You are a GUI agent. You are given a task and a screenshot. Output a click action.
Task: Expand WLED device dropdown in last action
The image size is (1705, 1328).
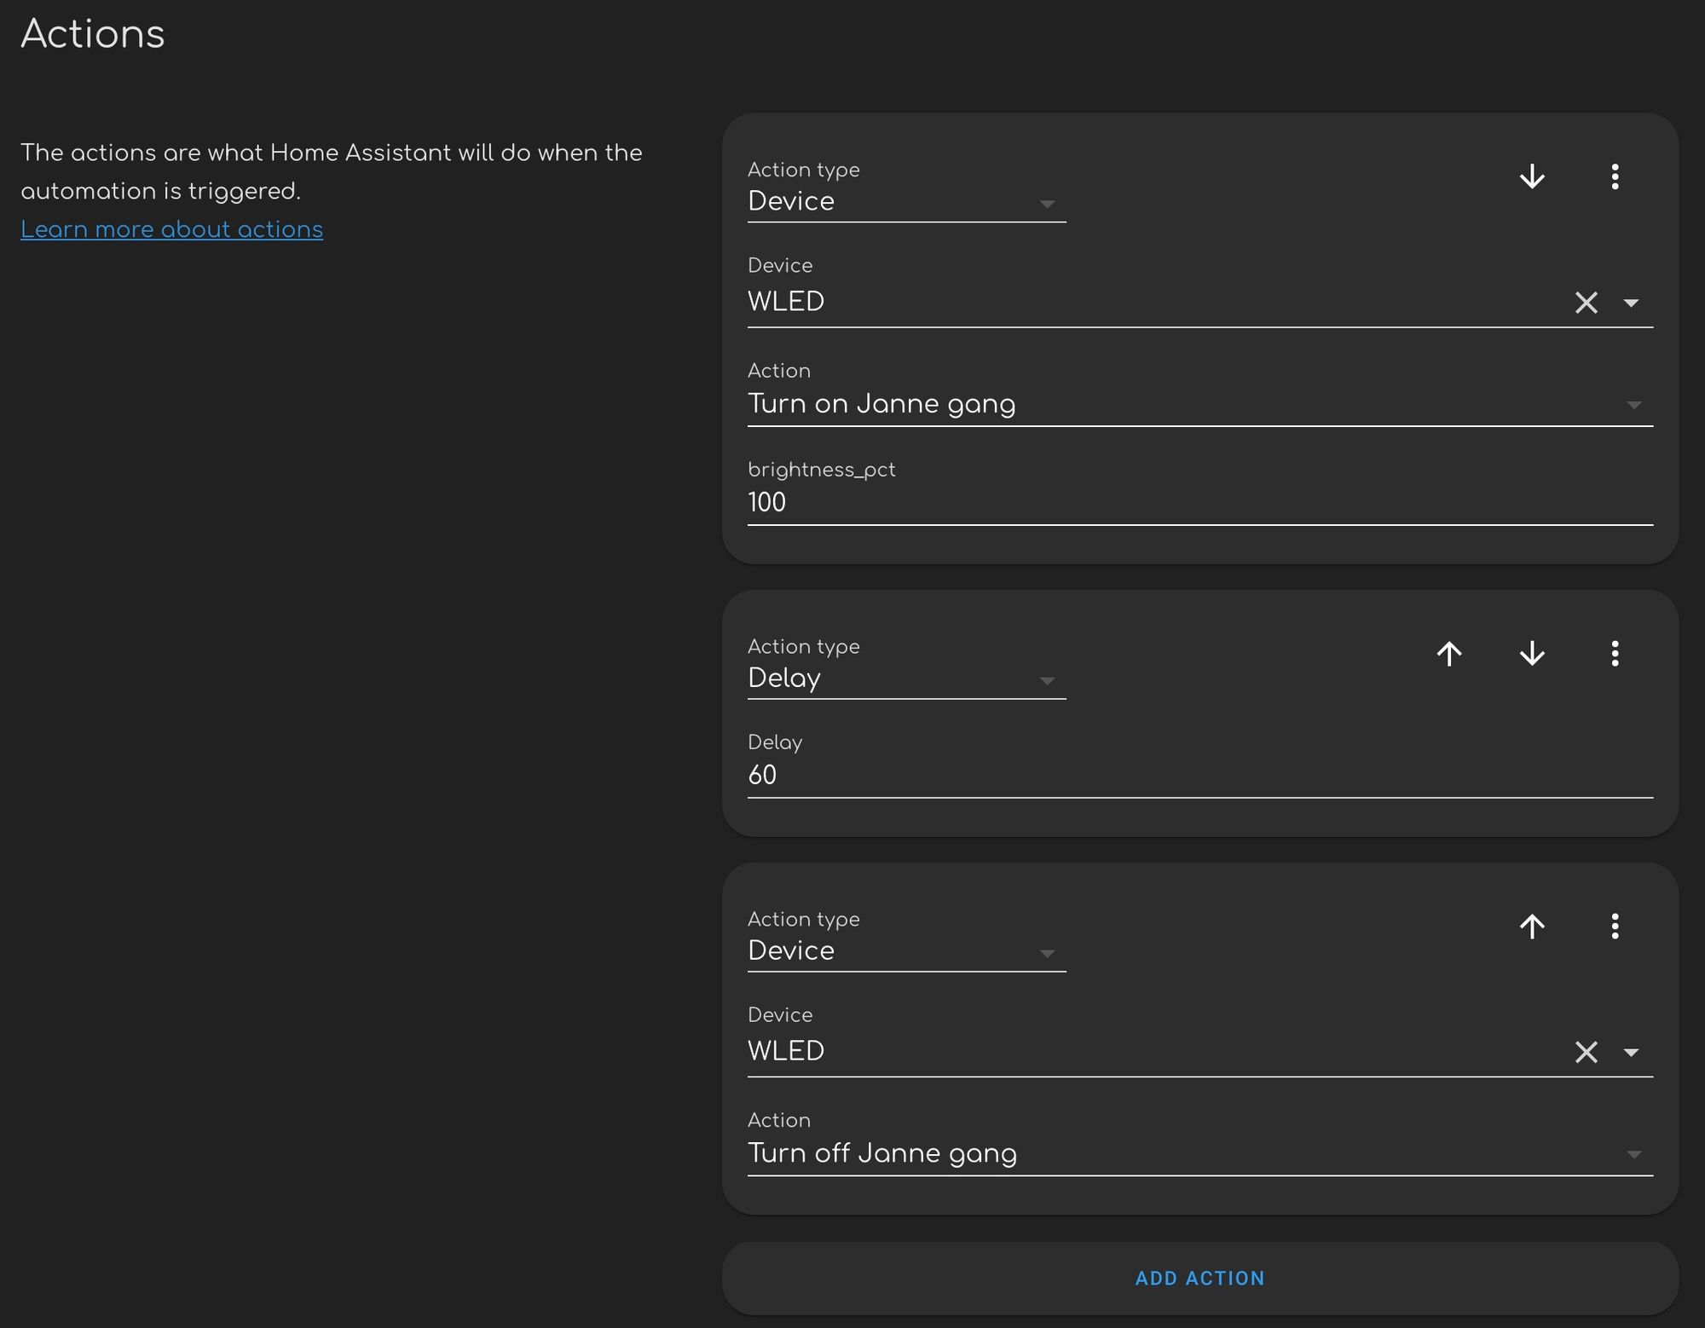(1631, 1053)
